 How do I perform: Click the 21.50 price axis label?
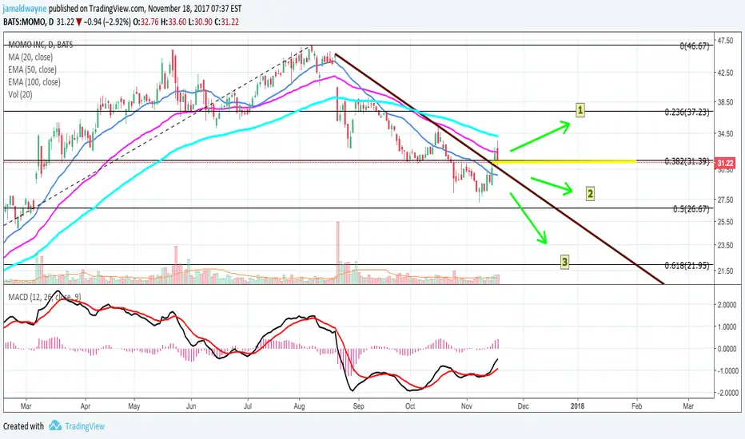(725, 271)
